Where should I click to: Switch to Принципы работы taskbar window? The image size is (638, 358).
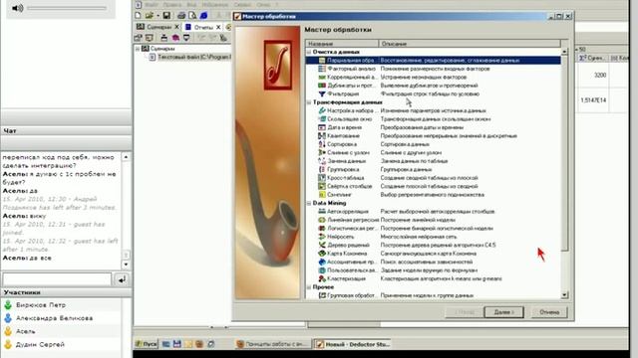pyautogui.click(x=272, y=344)
